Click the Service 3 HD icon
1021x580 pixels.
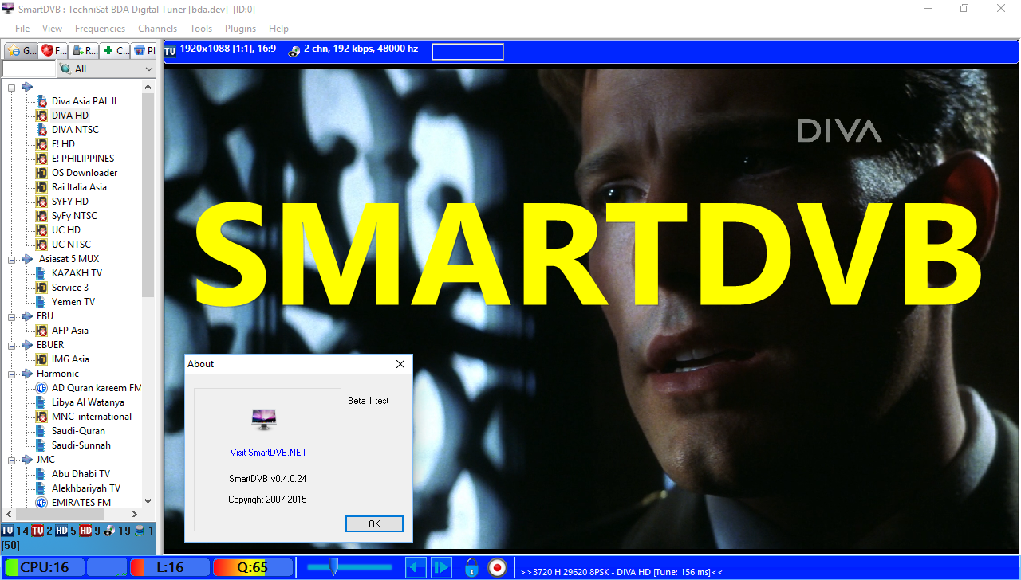[x=41, y=288]
